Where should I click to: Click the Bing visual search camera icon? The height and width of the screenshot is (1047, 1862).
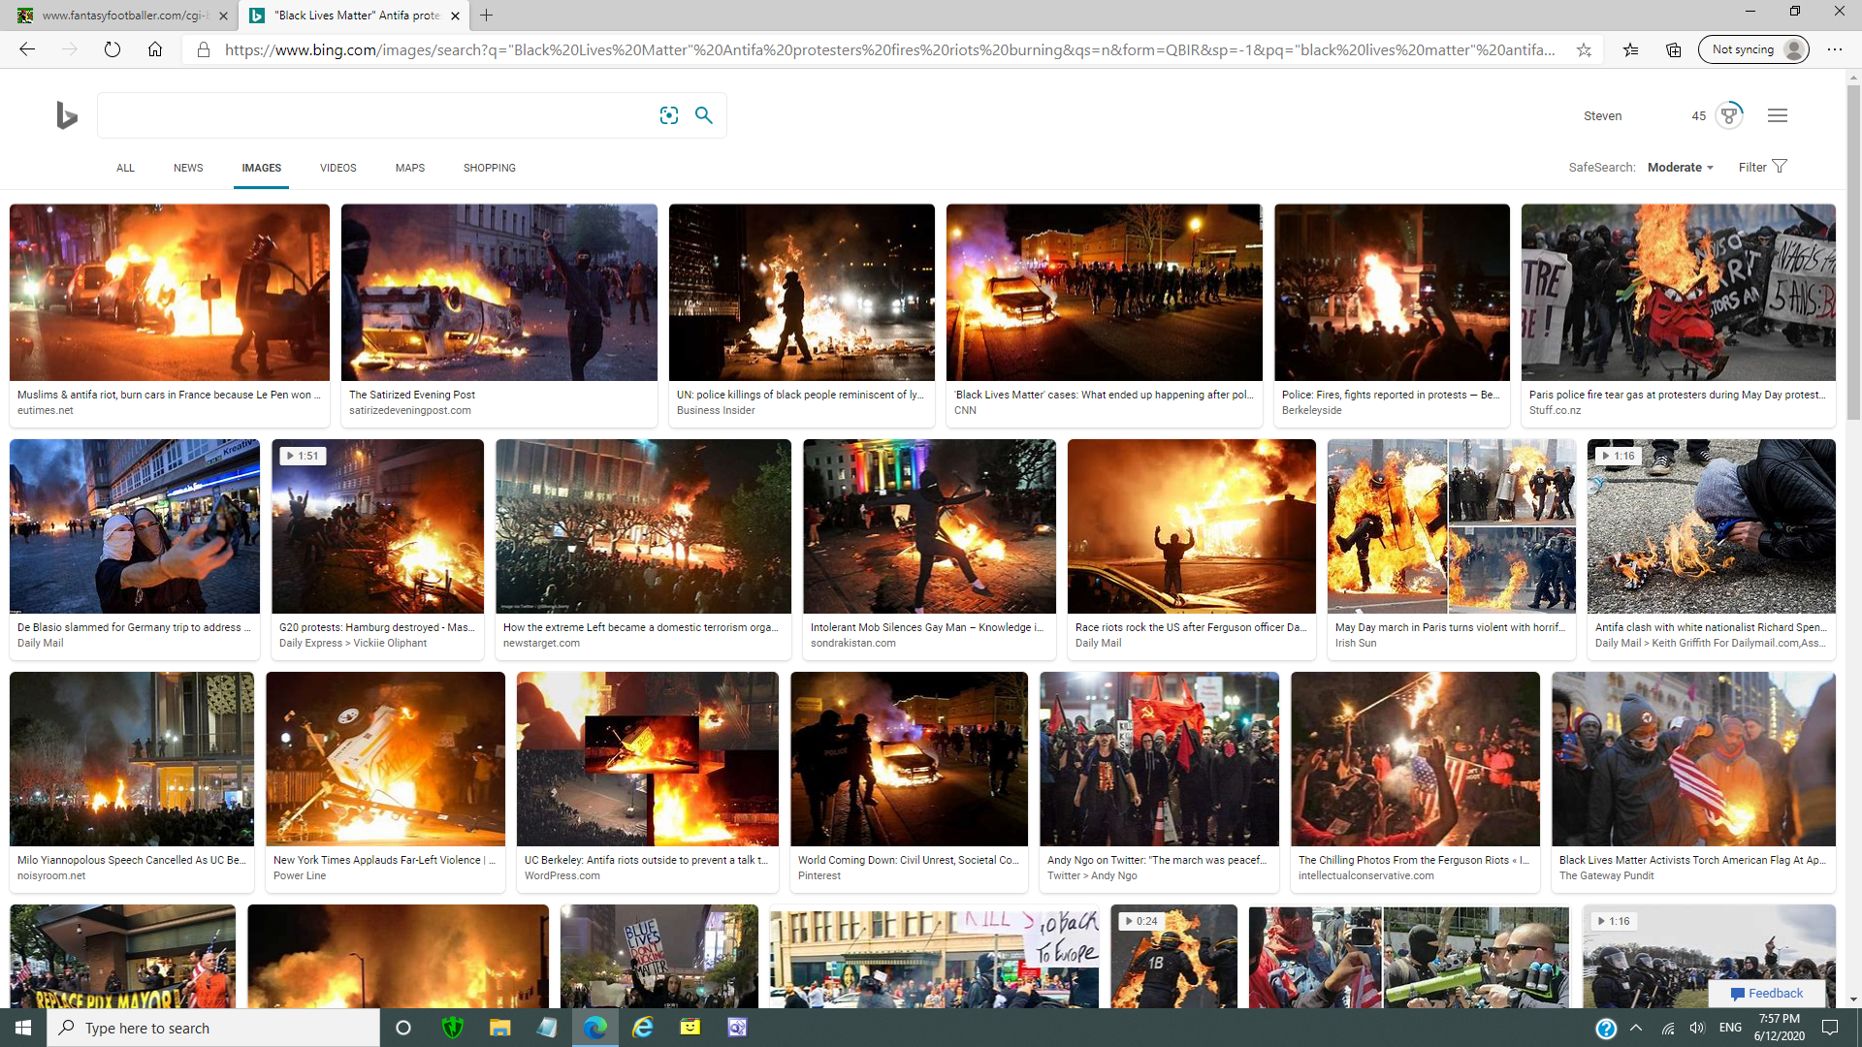click(669, 115)
